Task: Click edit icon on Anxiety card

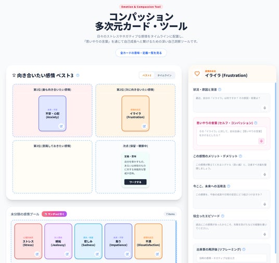Action: 61,126
